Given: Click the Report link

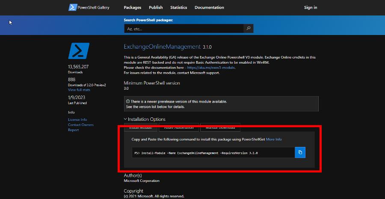Looking at the screenshot, I should [x=73, y=130].
